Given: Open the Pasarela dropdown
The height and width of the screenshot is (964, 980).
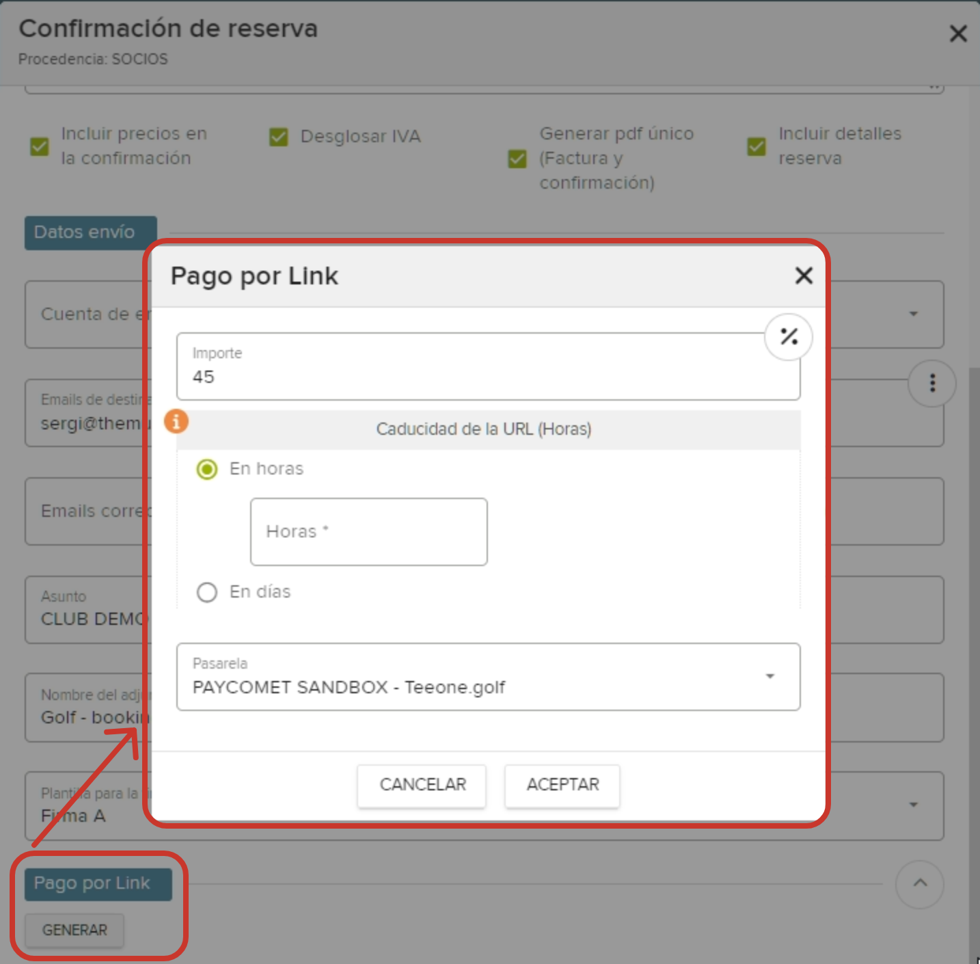Looking at the screenshot, I should click(x=770, y=676).
